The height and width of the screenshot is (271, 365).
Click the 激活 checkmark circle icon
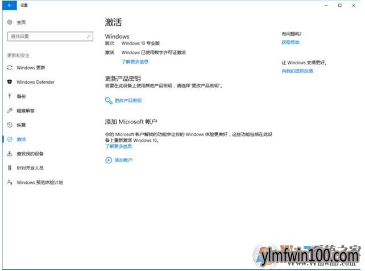[10, 139]
